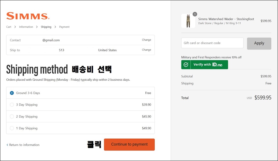Click the total $599.95 amount
This screenshot has width=278, height=161.
263,97
